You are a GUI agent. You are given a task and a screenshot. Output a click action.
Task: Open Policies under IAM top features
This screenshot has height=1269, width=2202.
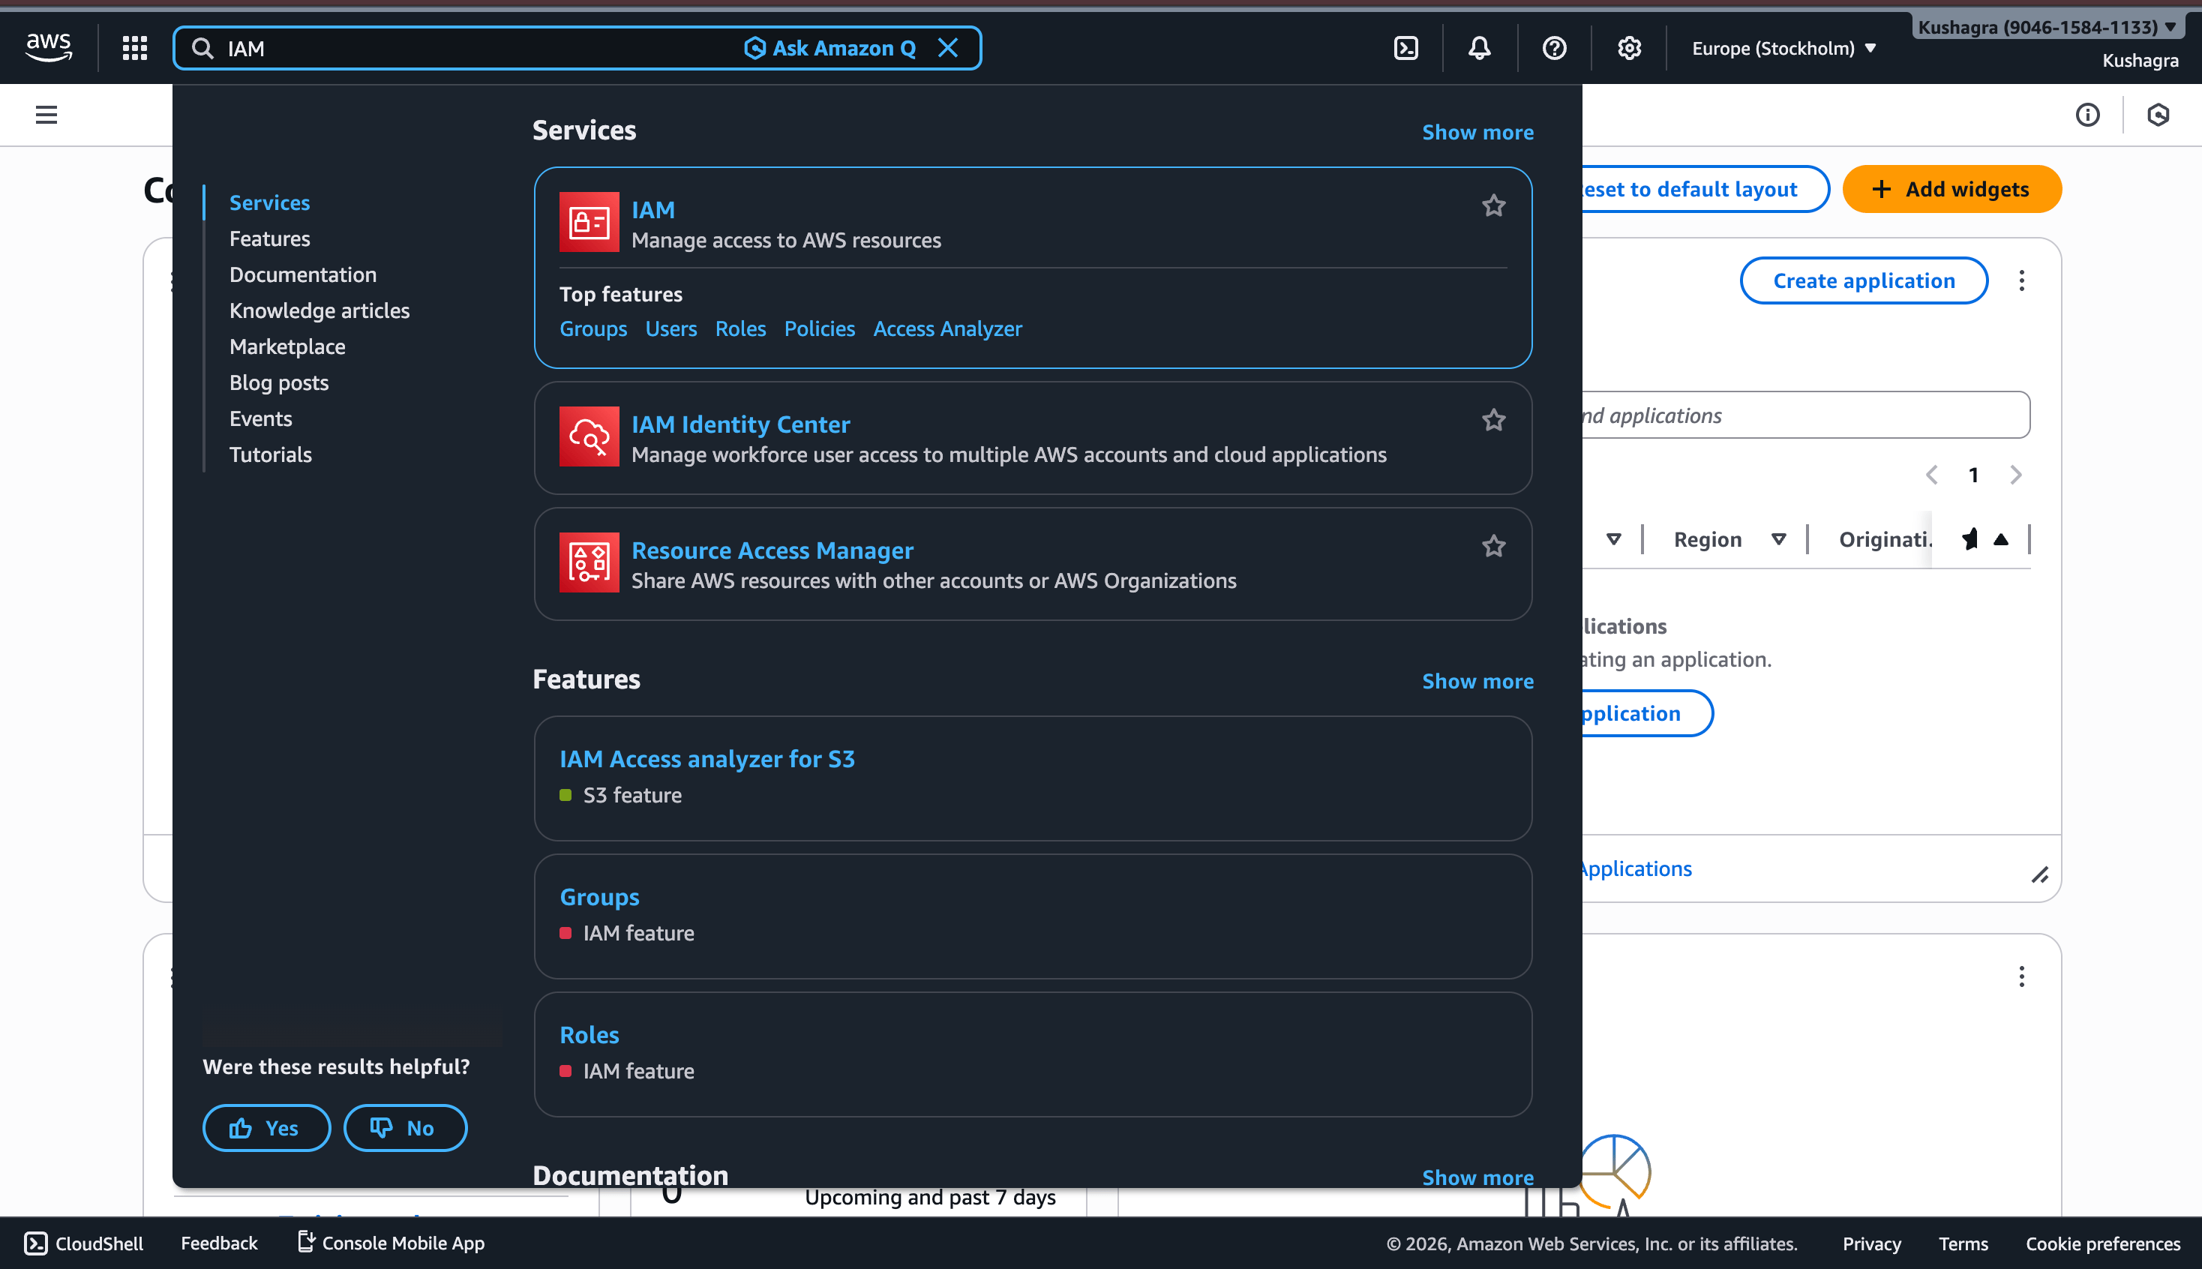[819, 328]
